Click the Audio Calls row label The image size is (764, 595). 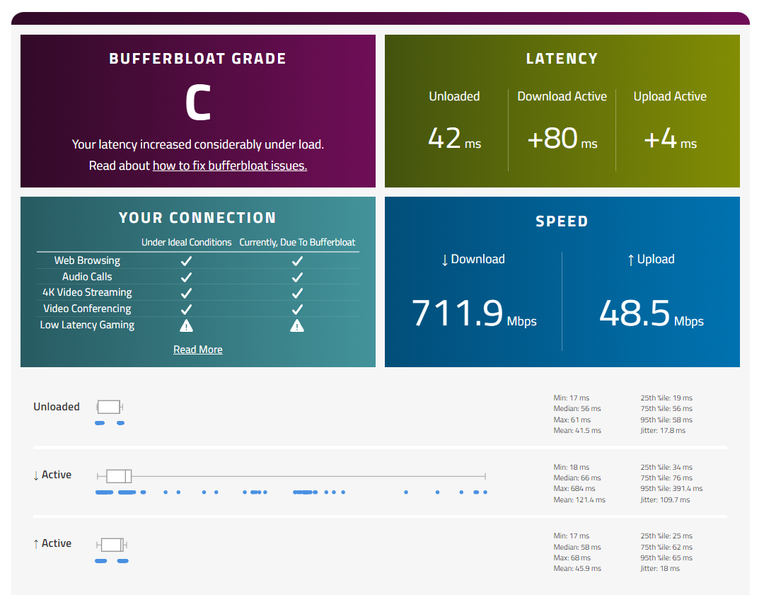[x=87, y=277]
